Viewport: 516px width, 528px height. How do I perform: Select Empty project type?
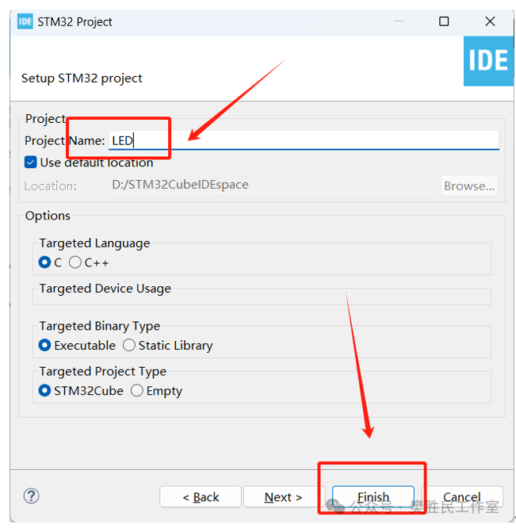[137, 391]
